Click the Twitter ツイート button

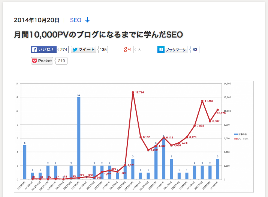tap(84, 50)
